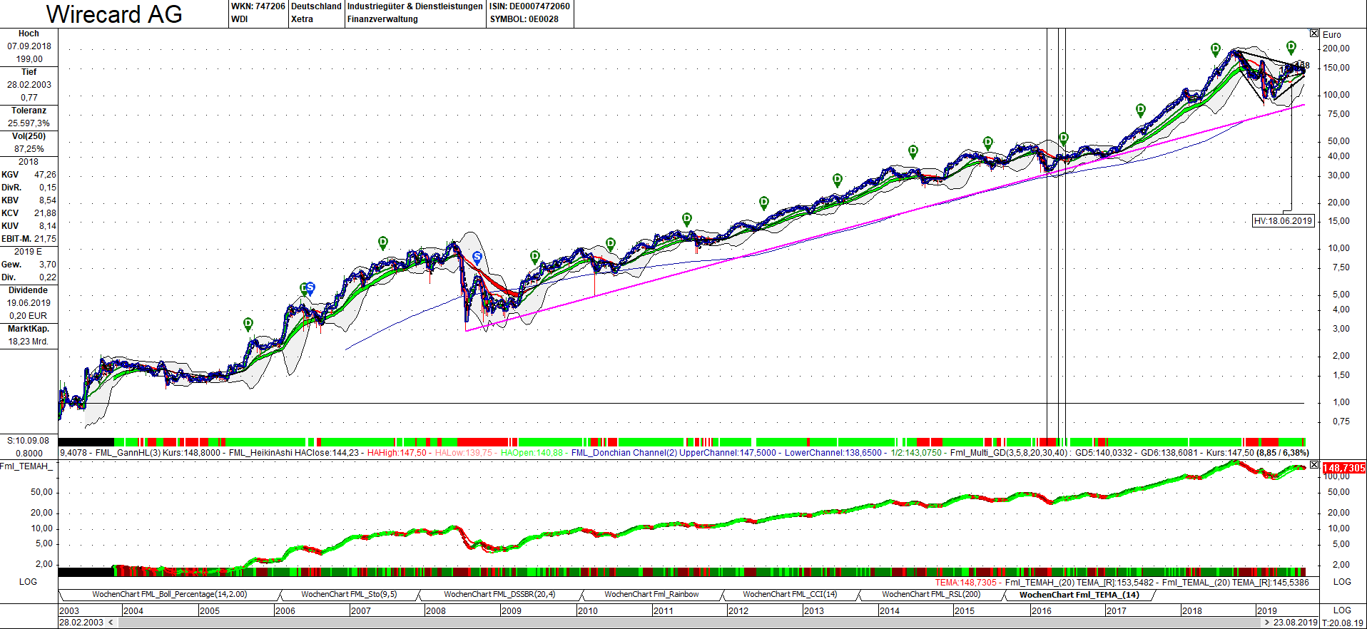Switch to WochenChart FML_CCI(14) tab
This screenshot has width=1367, height=629.
coord(790,595)
